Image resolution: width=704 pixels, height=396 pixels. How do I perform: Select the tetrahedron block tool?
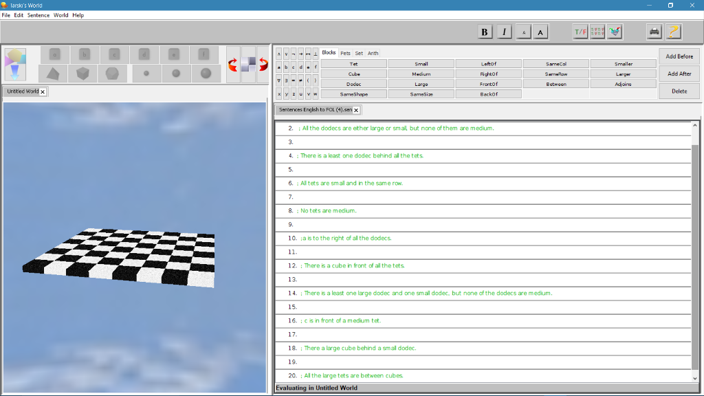[x=54, y=74]
